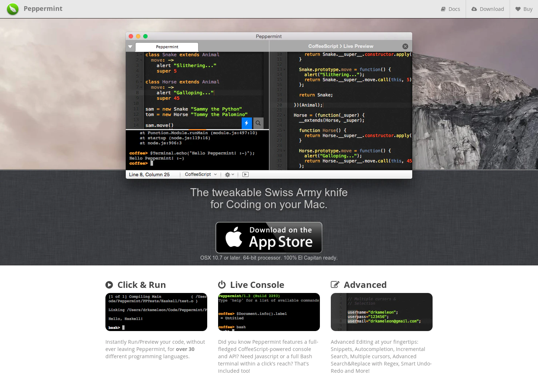Click the 'Hello Peppermint! :-)' terminal output
Viewport: 538px width, 376px height.
(157, 158)
